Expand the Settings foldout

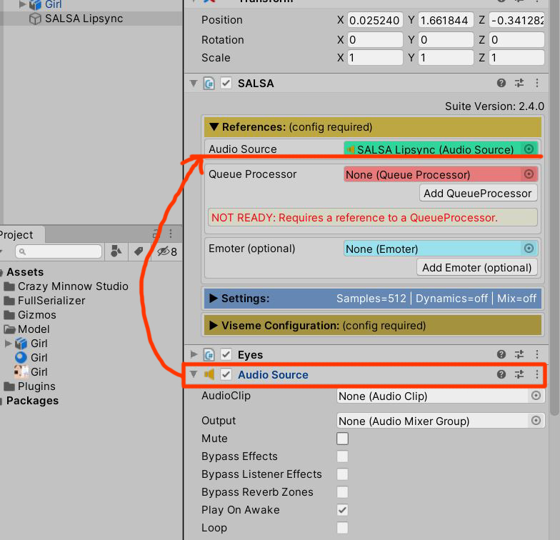213,298
